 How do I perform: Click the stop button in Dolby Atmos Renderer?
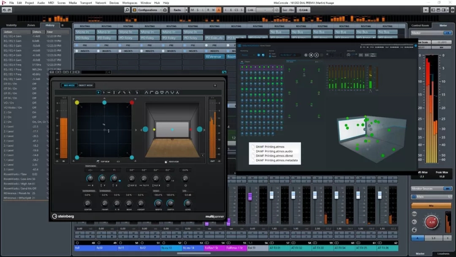(x=311, y=55)
